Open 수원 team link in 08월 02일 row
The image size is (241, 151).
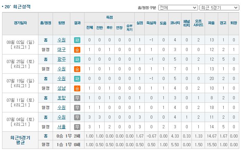click(x=62, y=40)
